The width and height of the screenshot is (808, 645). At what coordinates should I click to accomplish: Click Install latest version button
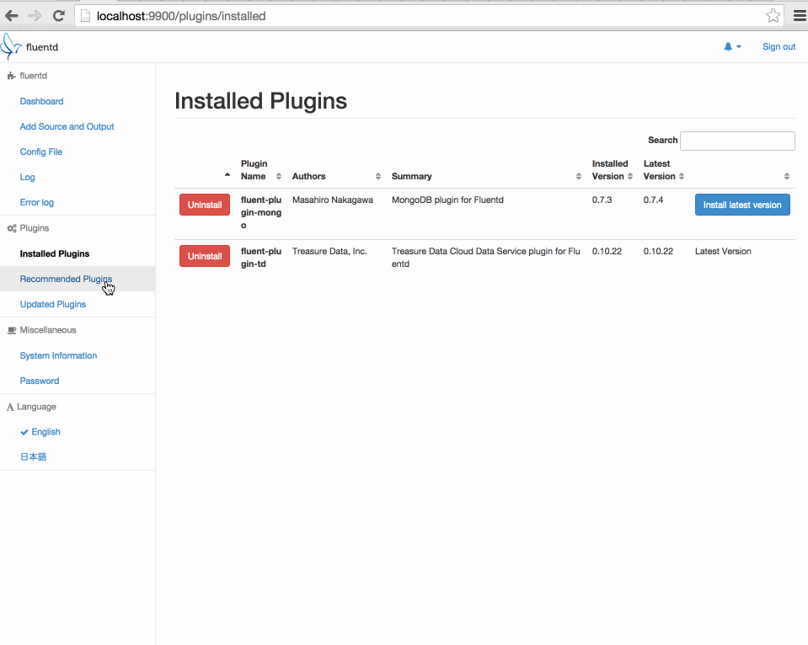[x=742, y=205]
